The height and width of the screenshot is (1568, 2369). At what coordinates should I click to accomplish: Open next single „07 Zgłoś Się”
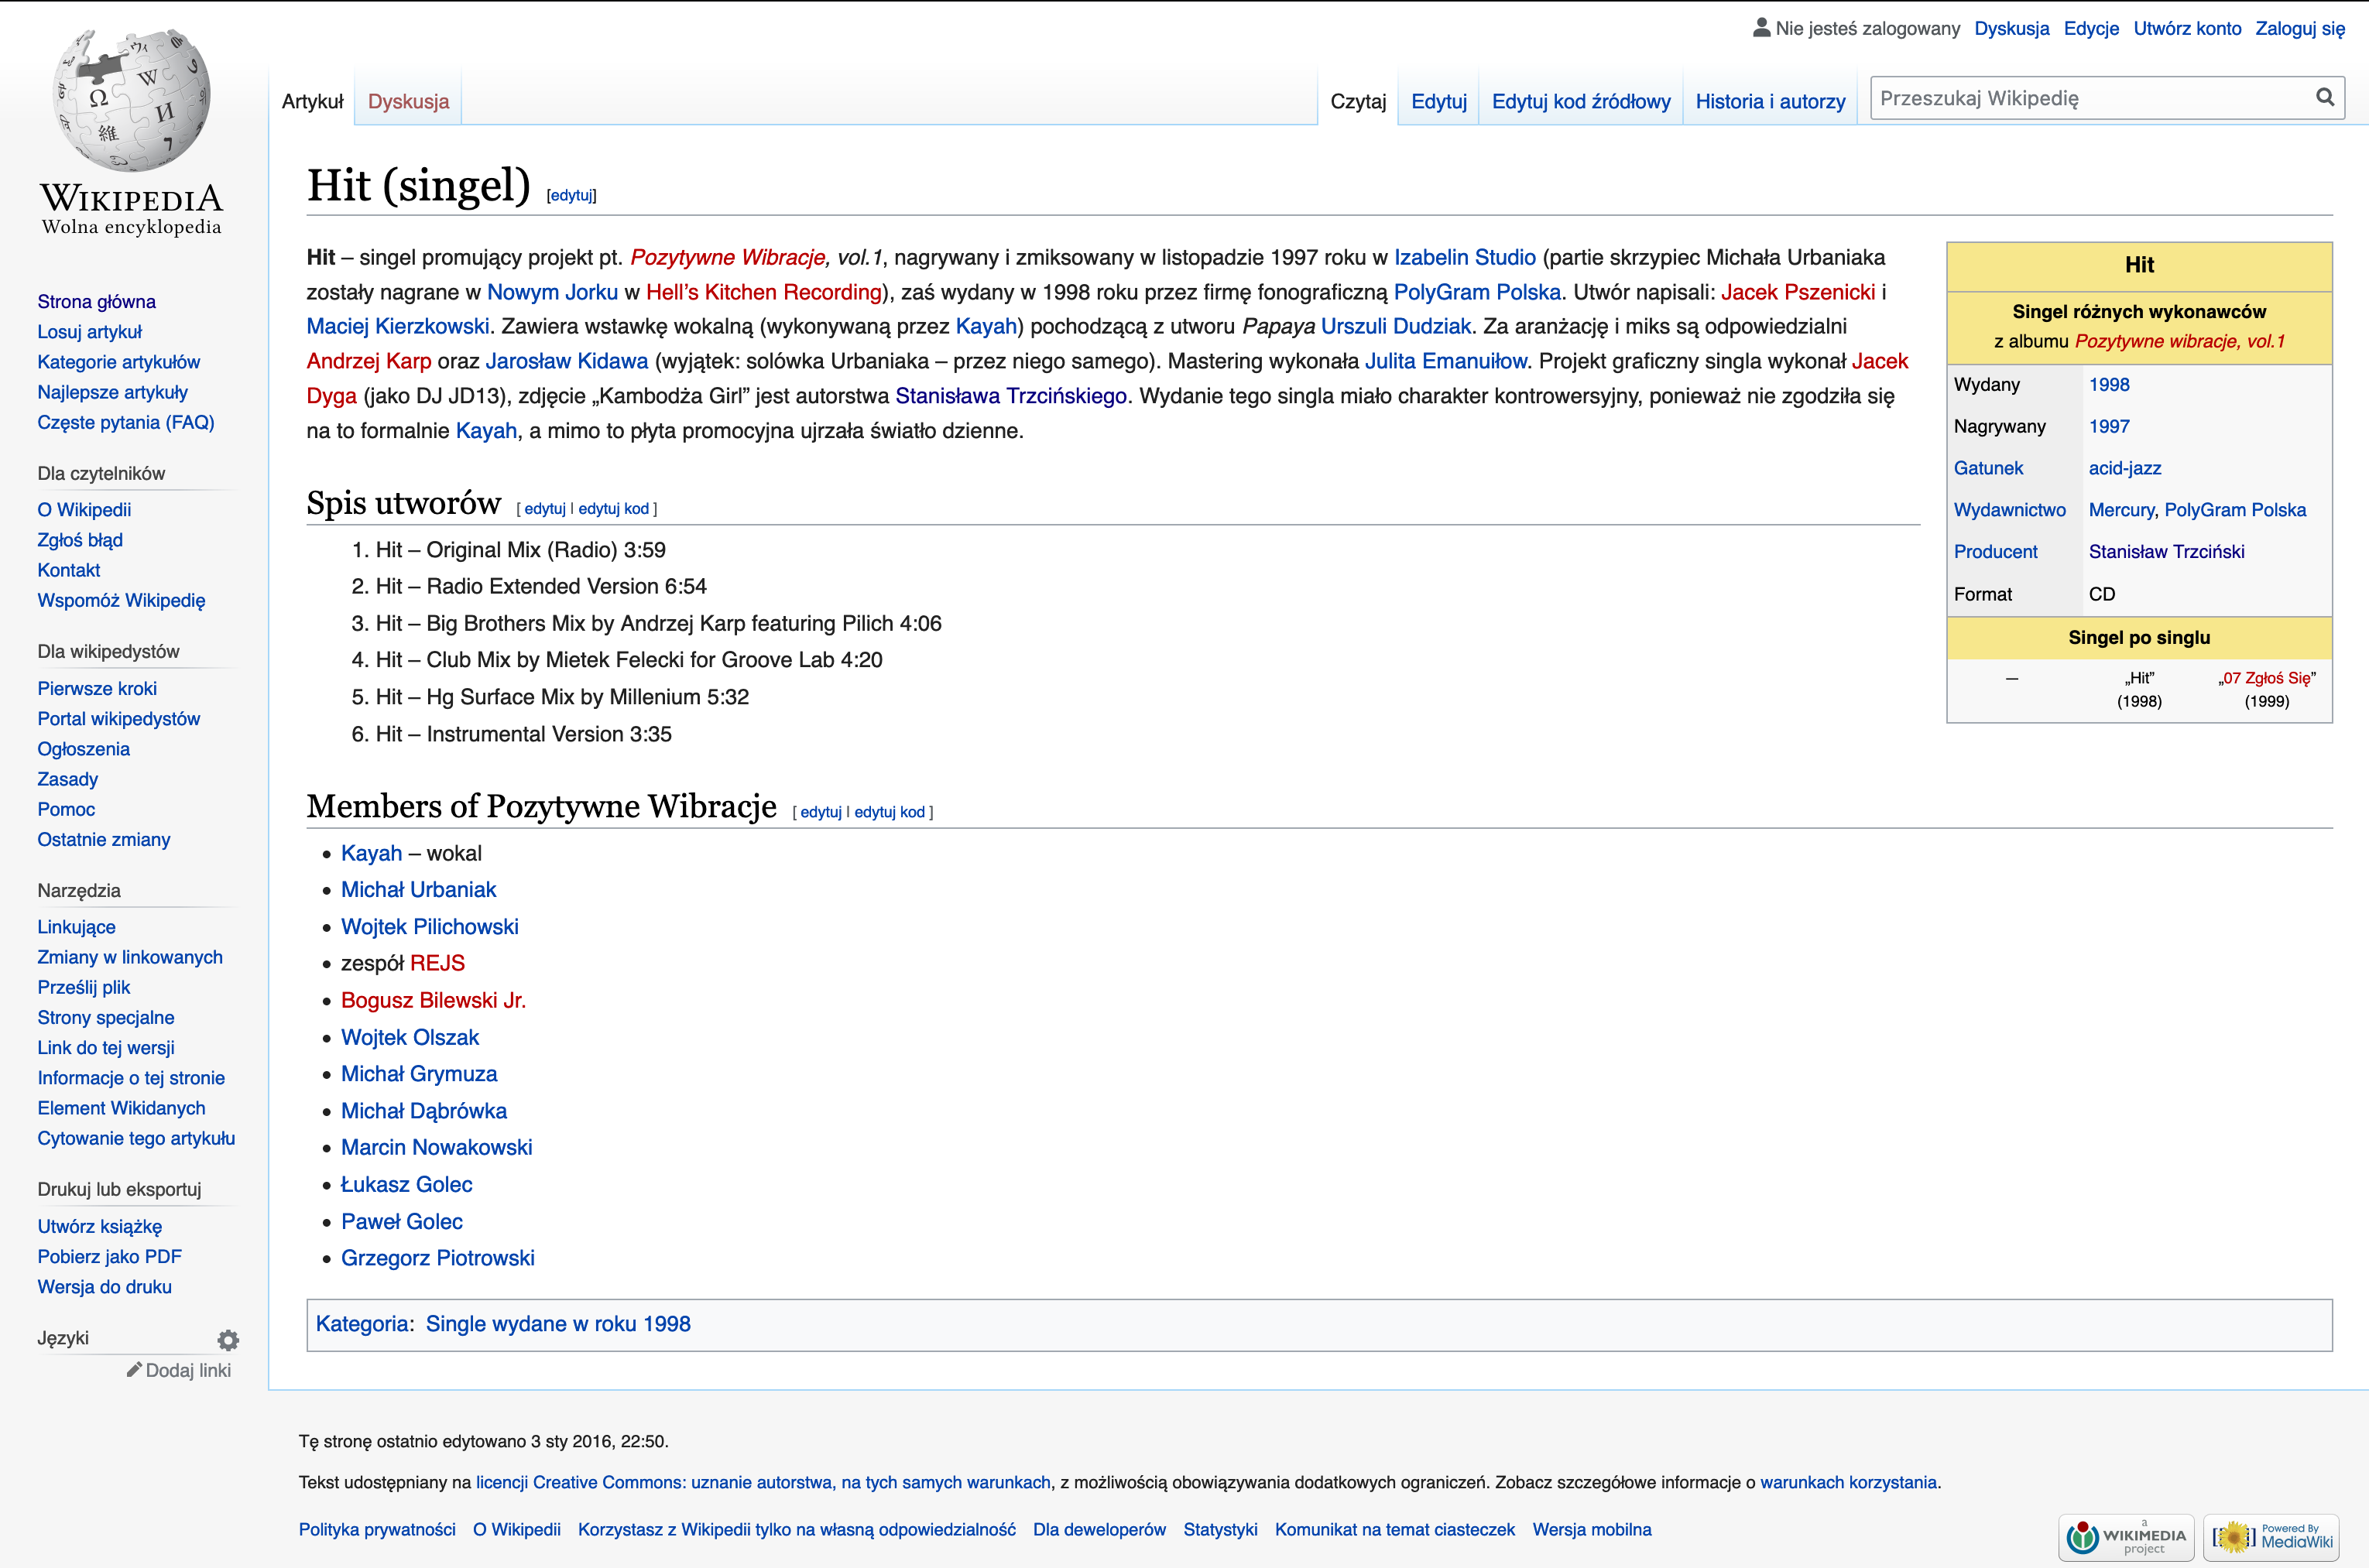pos(2266,678)
